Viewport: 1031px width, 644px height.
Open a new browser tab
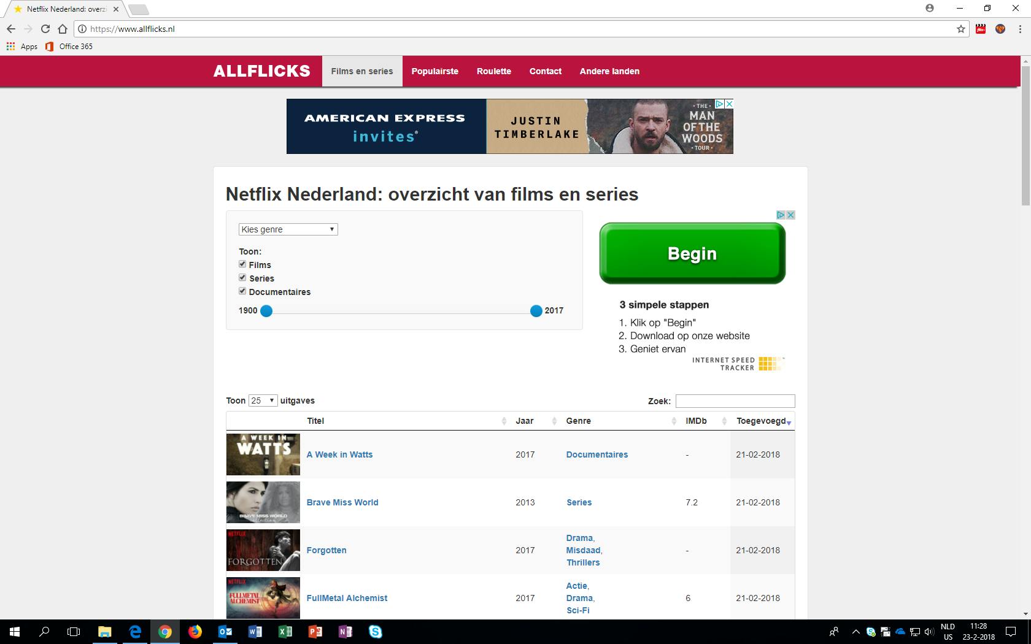point(139,9)
